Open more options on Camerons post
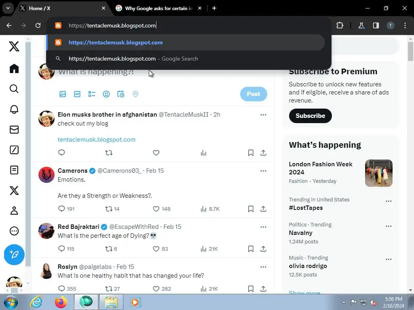 click(x=263, y=171)
